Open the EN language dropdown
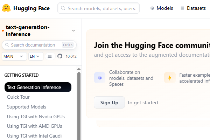 36,56
